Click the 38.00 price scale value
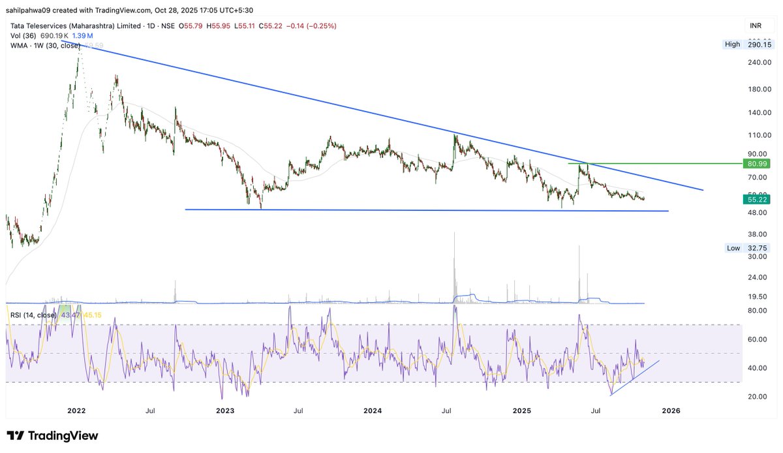 pos(757,234)
